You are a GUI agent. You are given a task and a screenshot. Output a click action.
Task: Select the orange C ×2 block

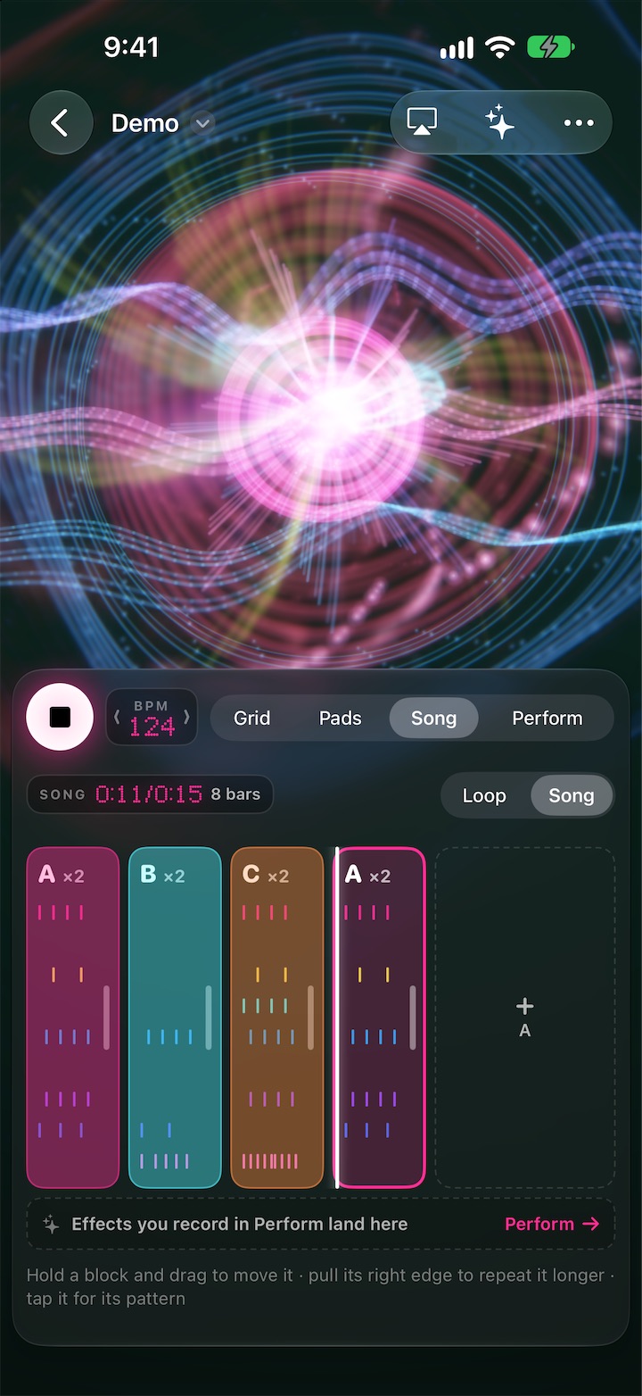277,1018
